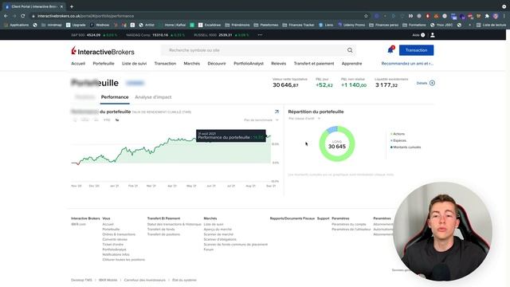Screen dimensions: 510x287
Task: Click the Interactive Brokers logo
Action: 103,51
